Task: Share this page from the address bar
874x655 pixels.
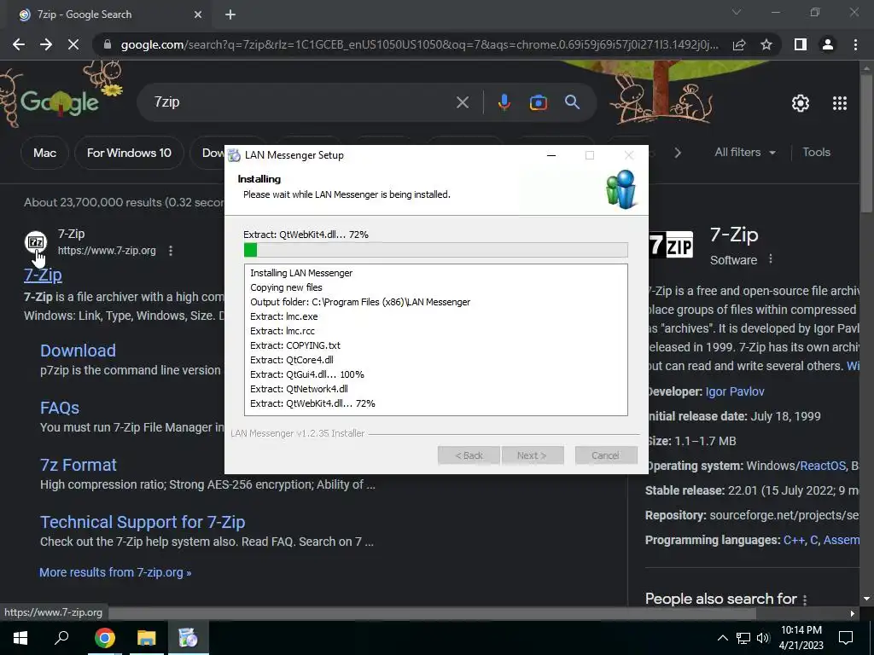Action: 739,44
